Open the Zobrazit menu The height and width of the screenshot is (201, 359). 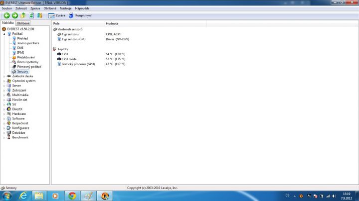(x=21, y=8)
